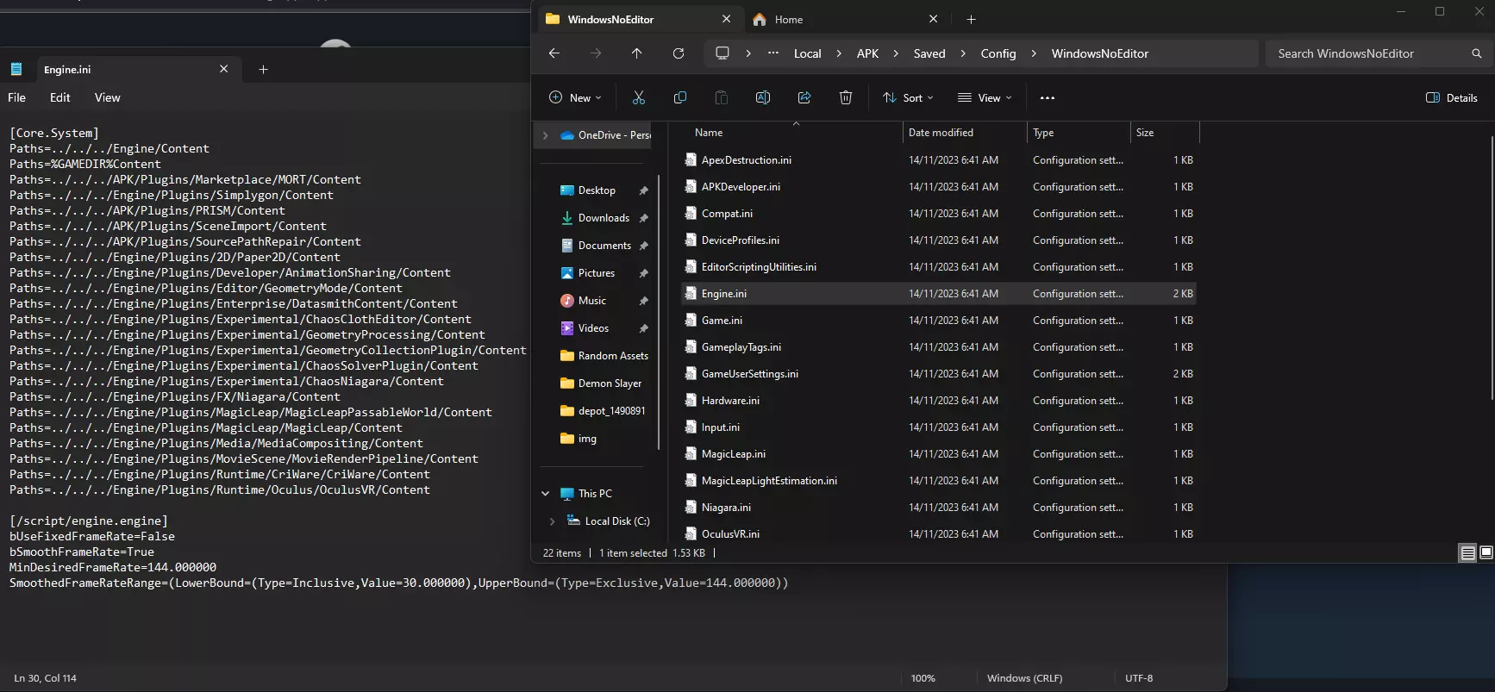
Task: Switch to details list view toggle
Action: pos(1467,553)
